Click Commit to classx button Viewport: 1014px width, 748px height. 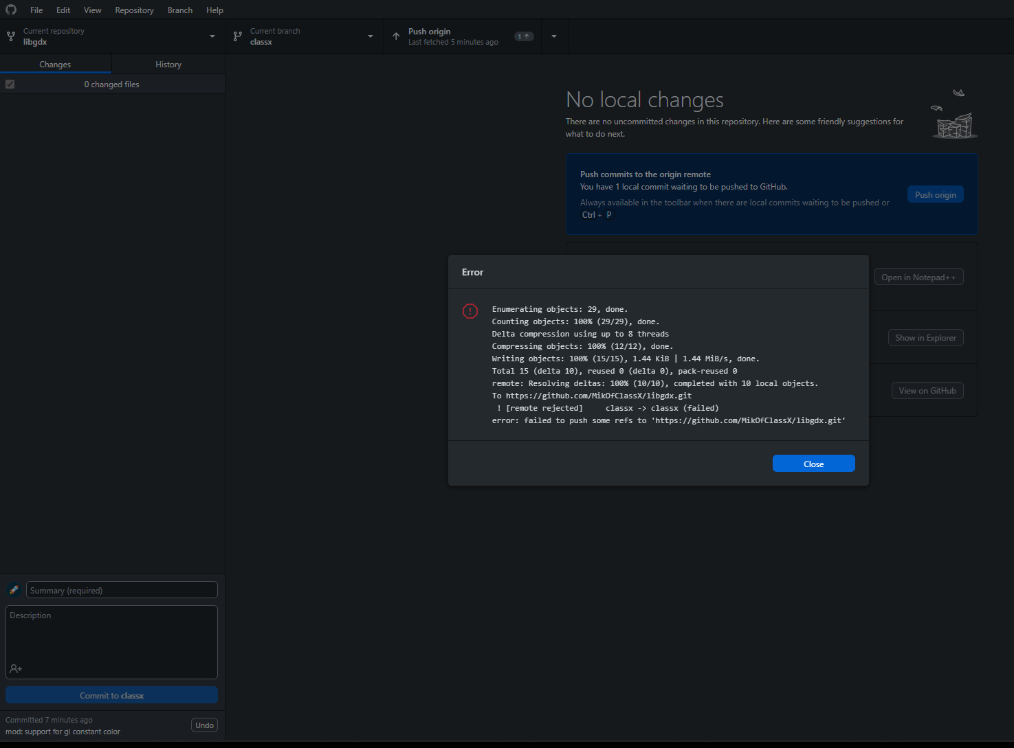[x=111, y=695]
